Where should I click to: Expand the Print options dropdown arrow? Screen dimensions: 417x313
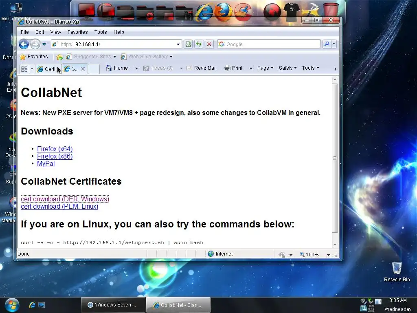click(x=251, y=68)
